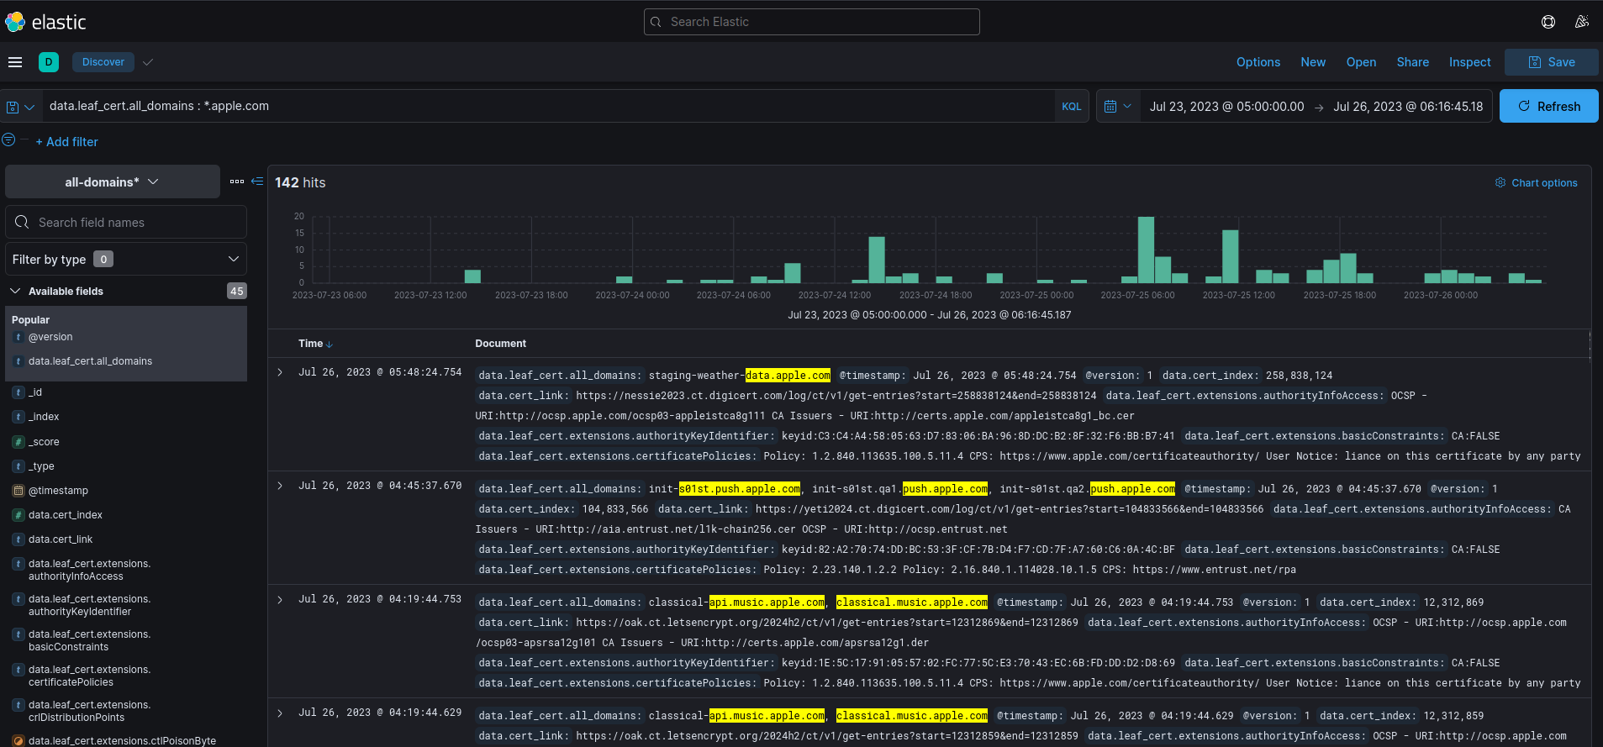Screen dimensions: 1603x747
Task: Click Open in the top menu
Action: pos(1361,62)
